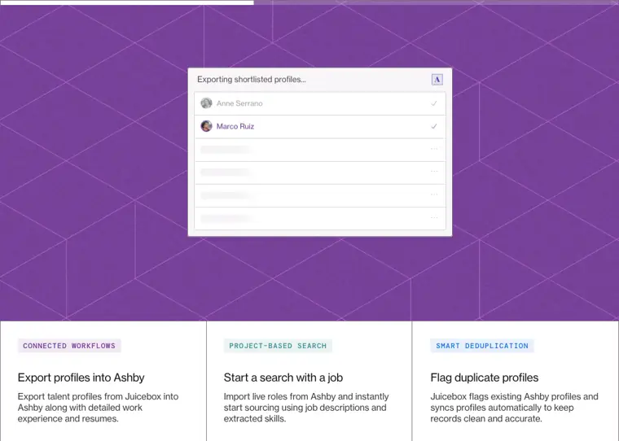Click the 'CONNECTED WORKFLOWS' tag
619x441 pixels.
click(69, 346)
